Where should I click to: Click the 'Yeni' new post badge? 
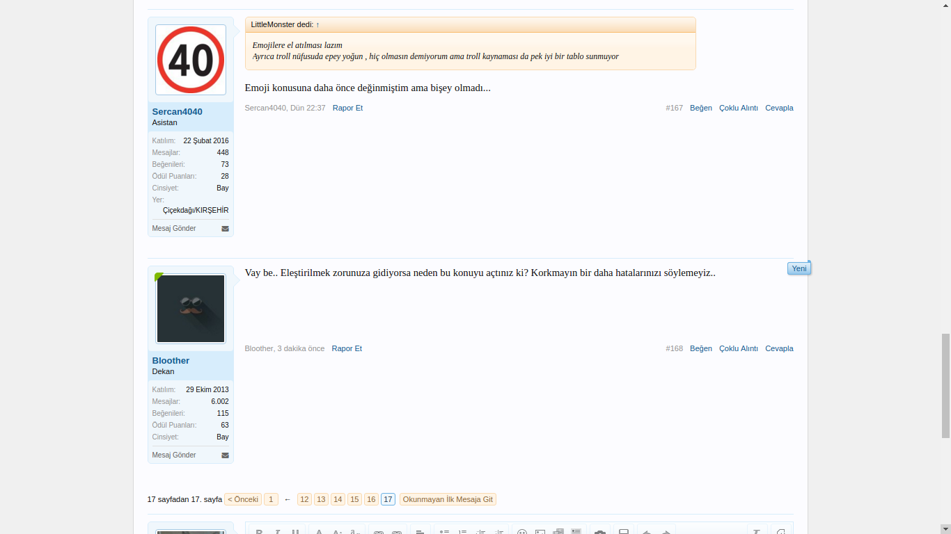[799, 268]
